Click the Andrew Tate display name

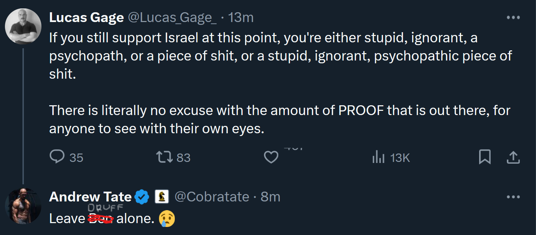click(90, 197)
